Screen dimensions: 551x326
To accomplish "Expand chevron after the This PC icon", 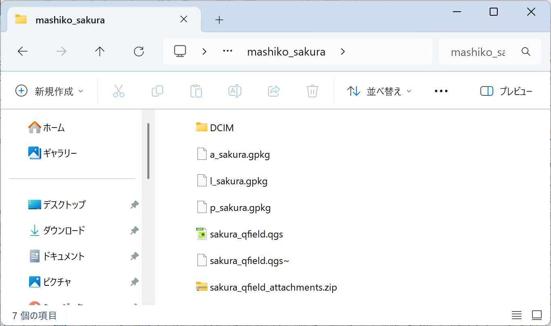I will [x=205, y=52].
